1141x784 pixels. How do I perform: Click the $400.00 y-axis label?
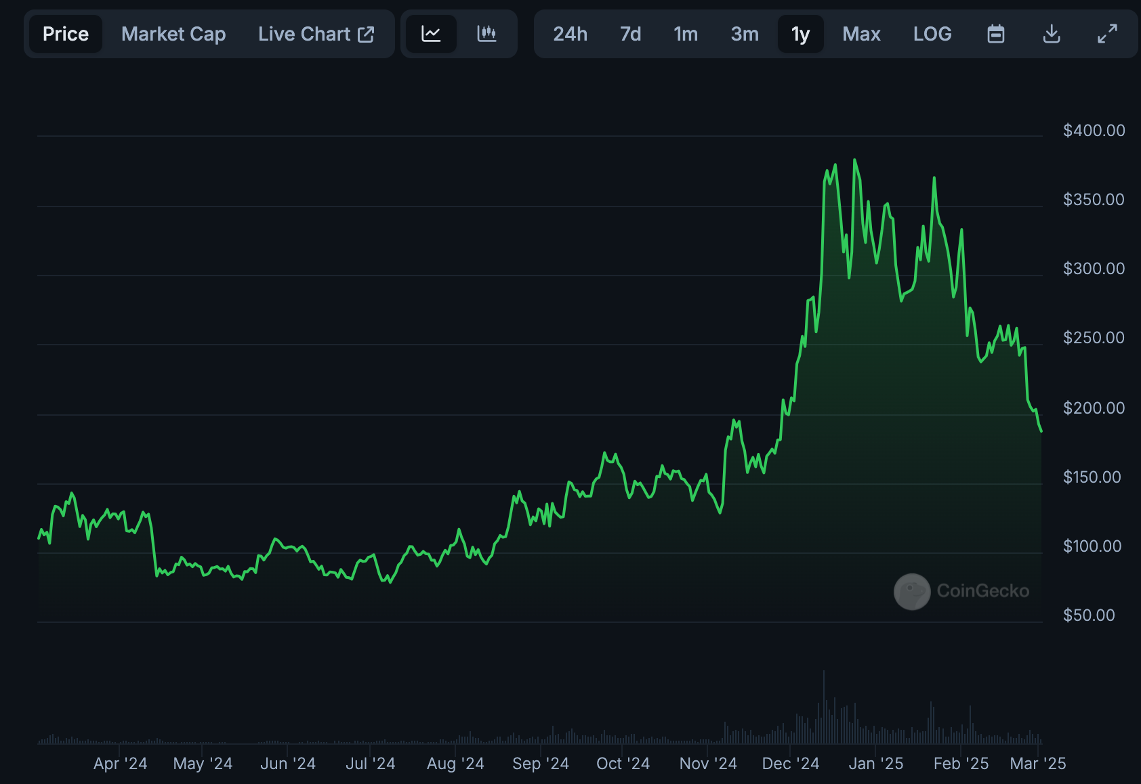point(1094,131)
